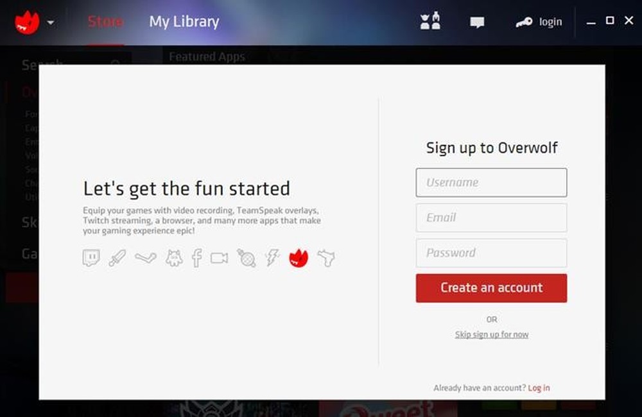Click the red Overwolf logo in the icon row

pyautogui.click(x=298, y=257)
